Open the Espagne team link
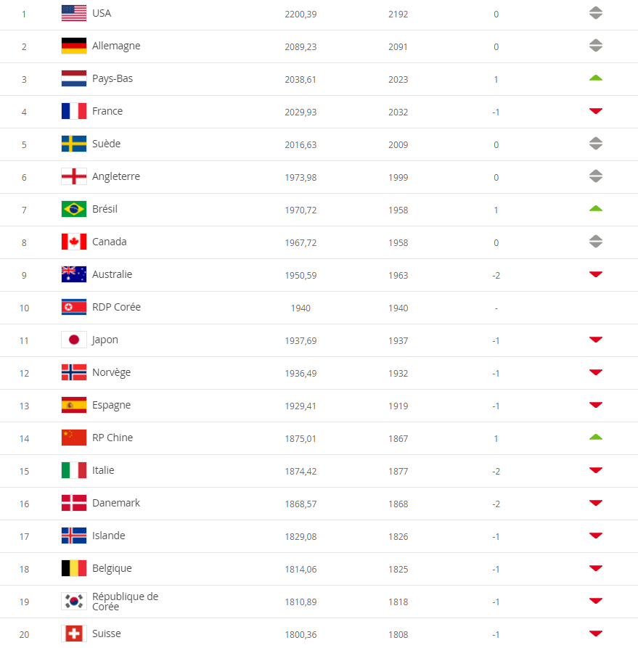Image resolution: width=638 pixels, height=648 pixels. [111, 405]
